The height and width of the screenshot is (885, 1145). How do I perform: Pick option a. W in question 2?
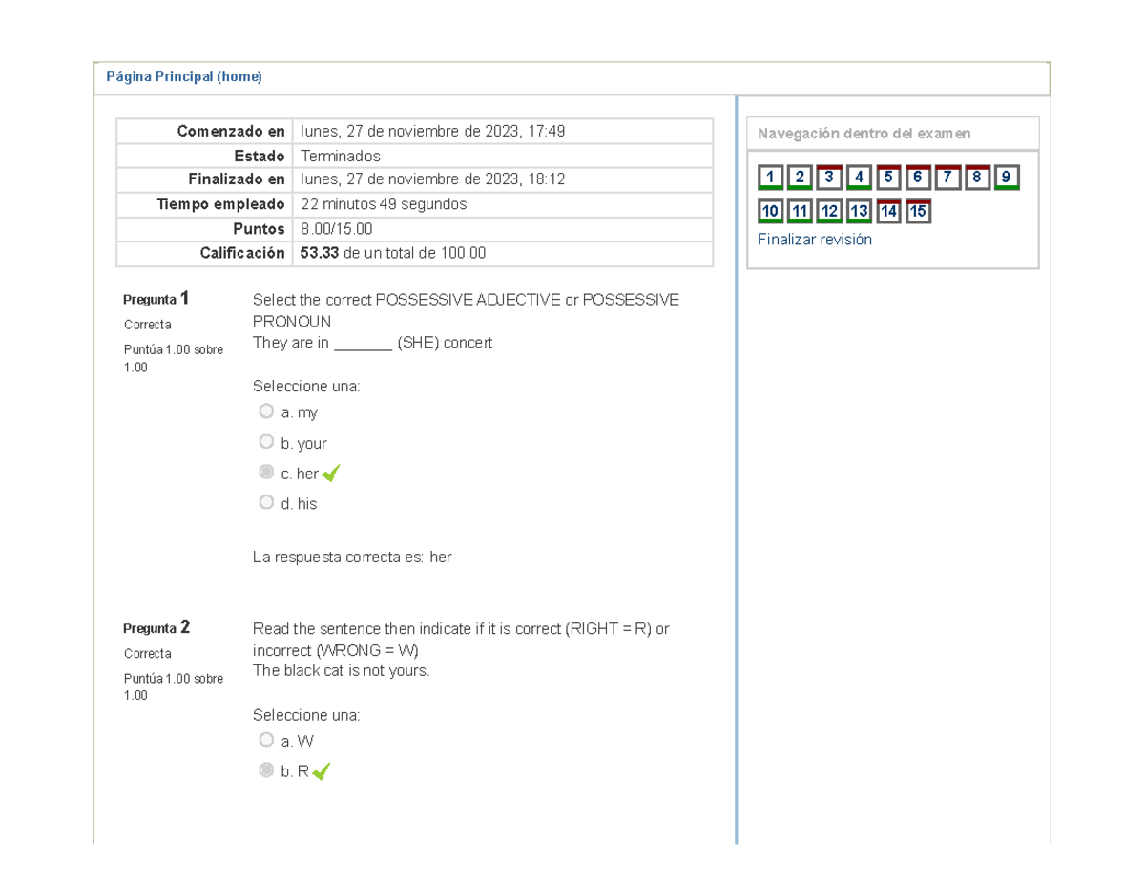pyautogui.click(x=266, y=740)
